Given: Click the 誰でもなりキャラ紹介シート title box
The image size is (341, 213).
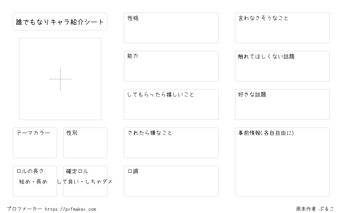Looking at the screenshot, I should click(60, 21).
